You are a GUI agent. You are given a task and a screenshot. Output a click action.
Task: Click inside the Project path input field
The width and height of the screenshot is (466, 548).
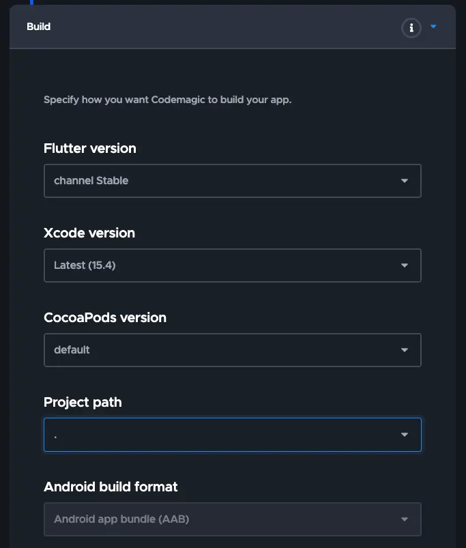point(205,434)
